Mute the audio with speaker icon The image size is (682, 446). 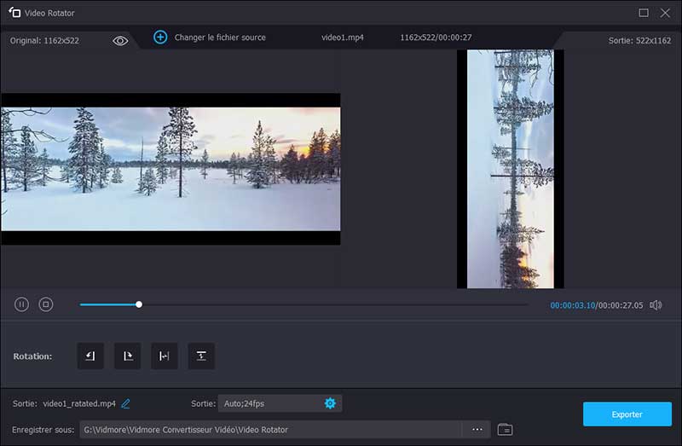tap(656, 305)
